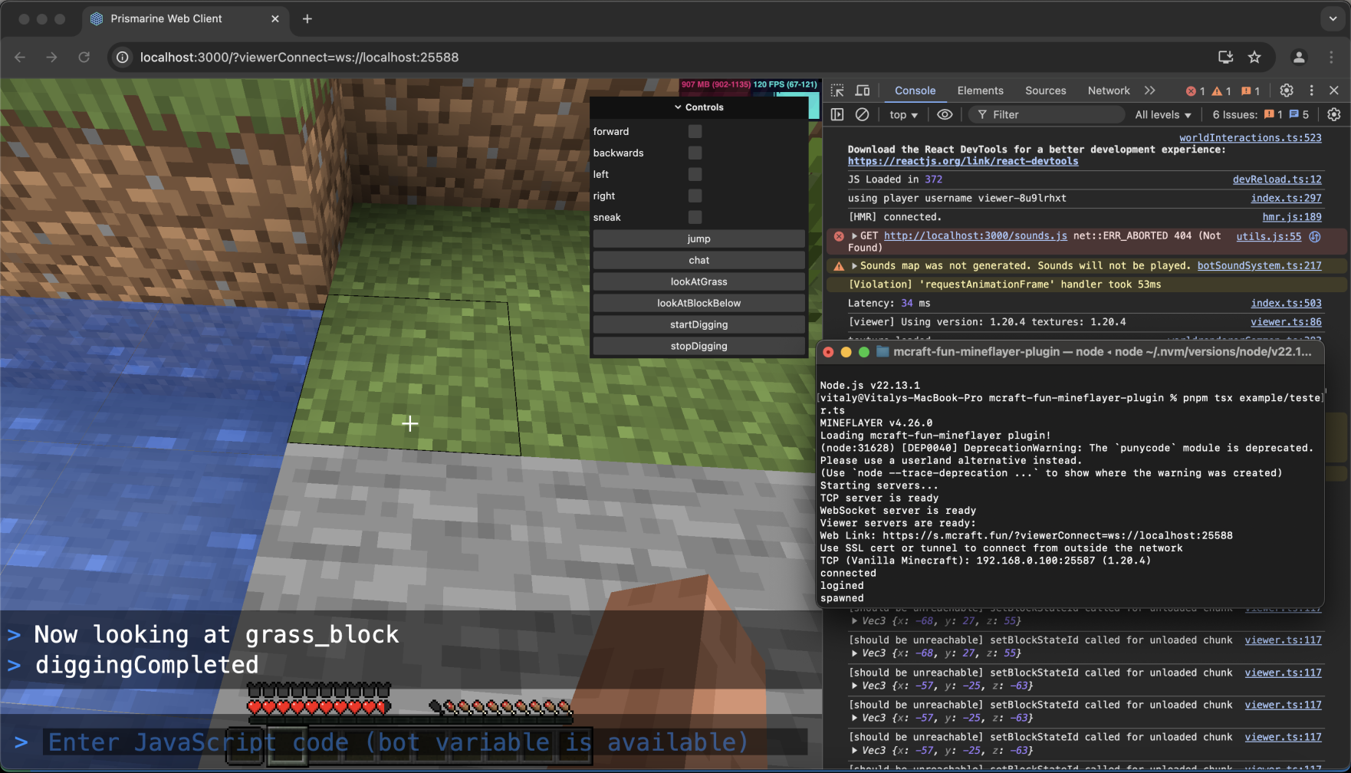
Task: Open Chrome three-dot menu
Action: click(x=1331, y=58)
